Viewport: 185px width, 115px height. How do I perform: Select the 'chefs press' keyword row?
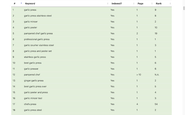[30, 104]
